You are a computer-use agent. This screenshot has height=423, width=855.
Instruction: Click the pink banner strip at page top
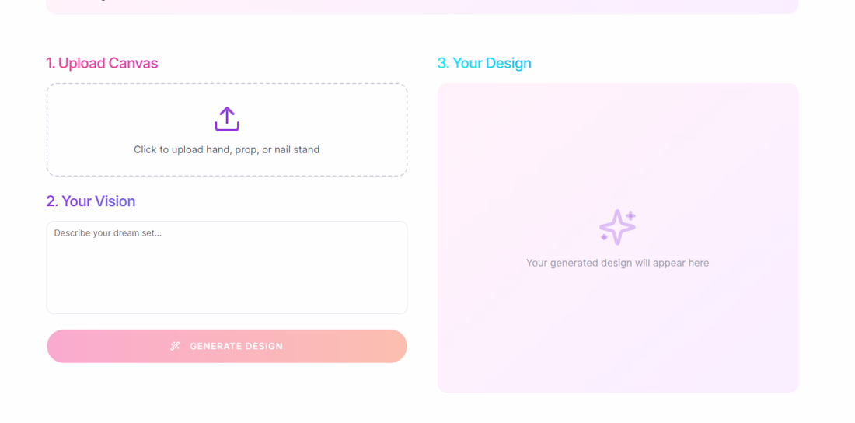coord(423,6)
